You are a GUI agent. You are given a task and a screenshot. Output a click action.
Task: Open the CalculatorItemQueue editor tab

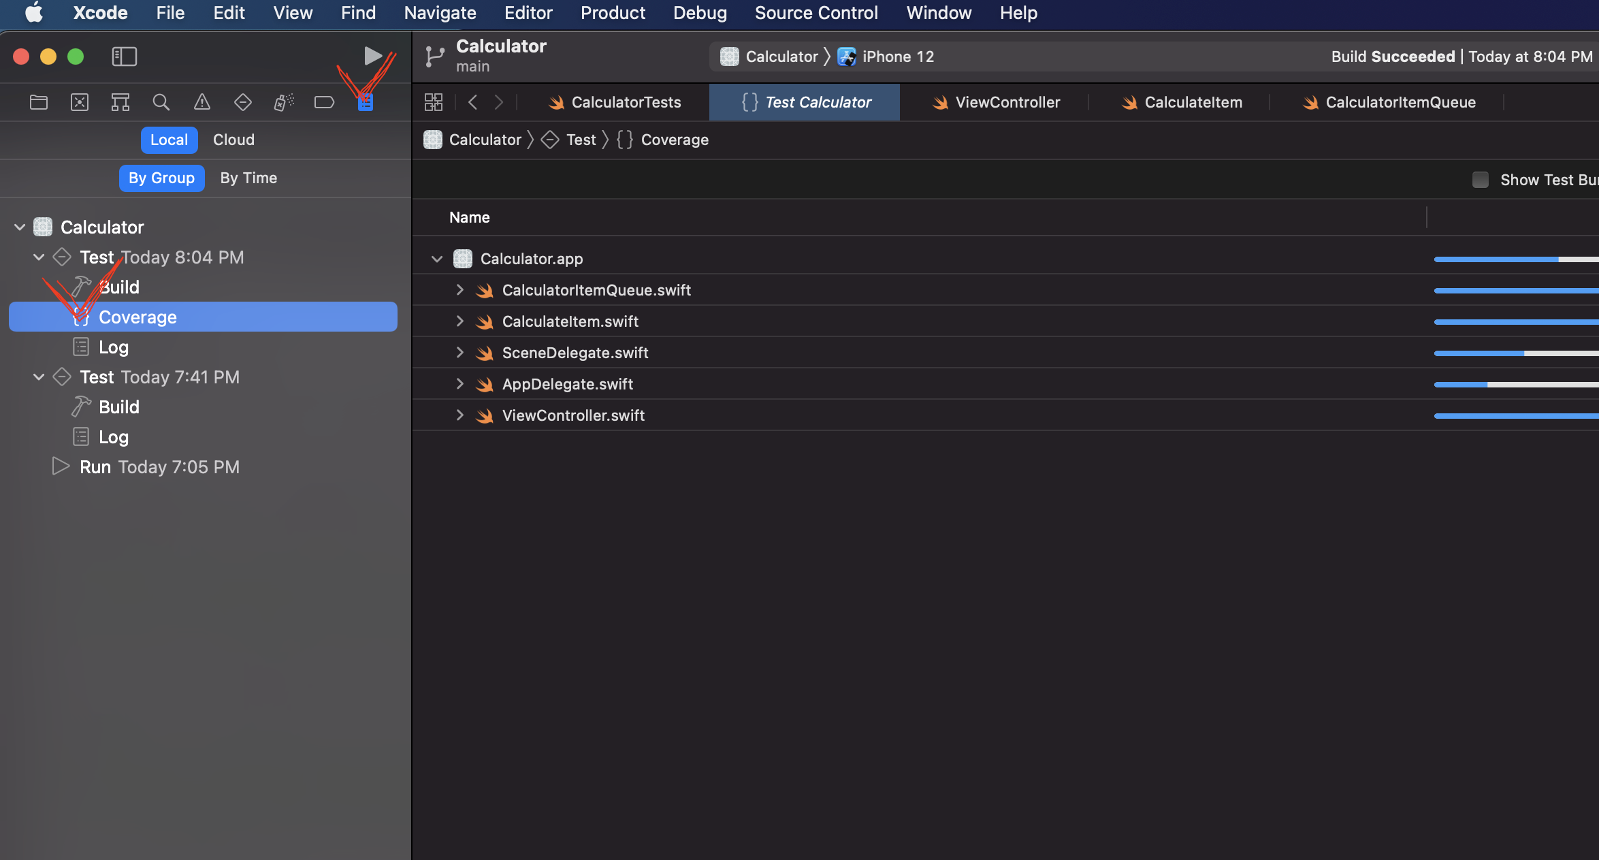1389,102
